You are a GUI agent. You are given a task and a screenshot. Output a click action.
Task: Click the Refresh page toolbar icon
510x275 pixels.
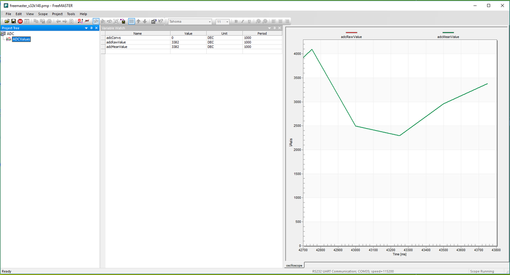pyautogui.click(x=71, y=21)
